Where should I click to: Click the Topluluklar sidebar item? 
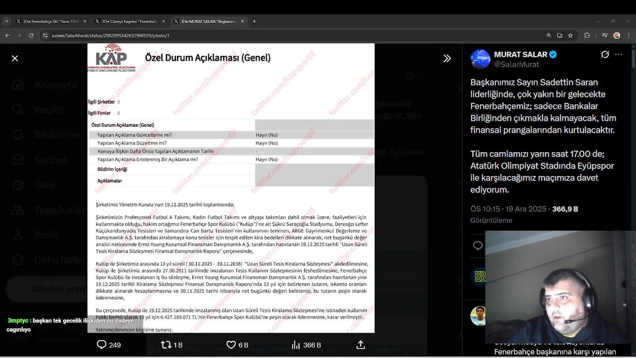point(49,210)
